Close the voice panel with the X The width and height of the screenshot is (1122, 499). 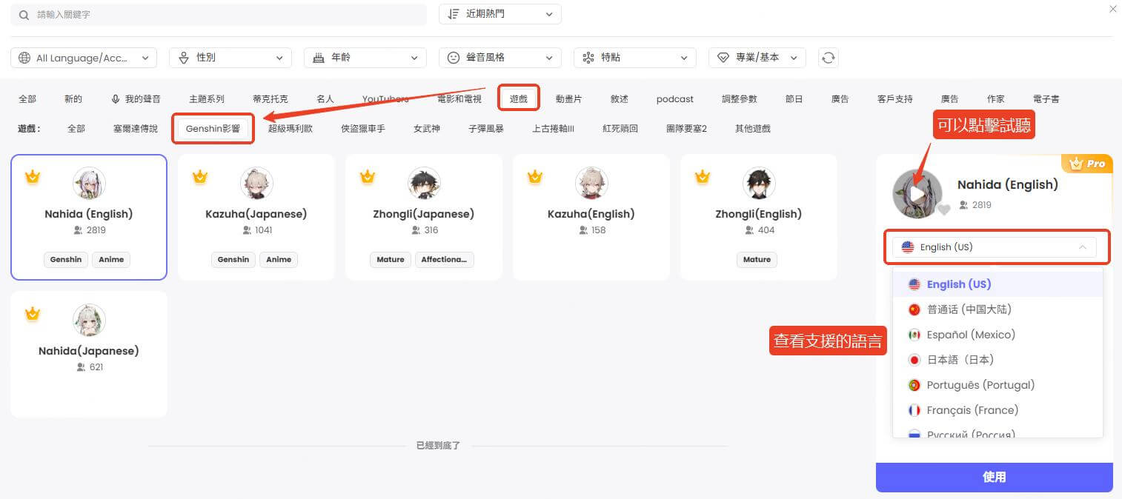(x=1112, y=9)
